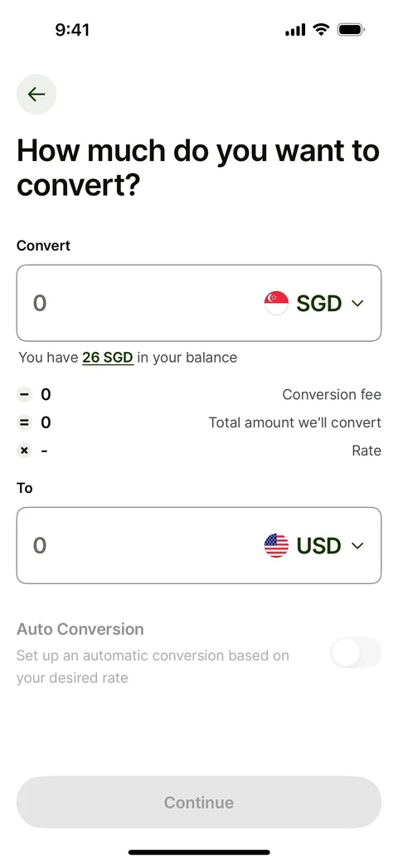
Task: Click the minus icon beside Conversion fee
Action: [24, 394]
